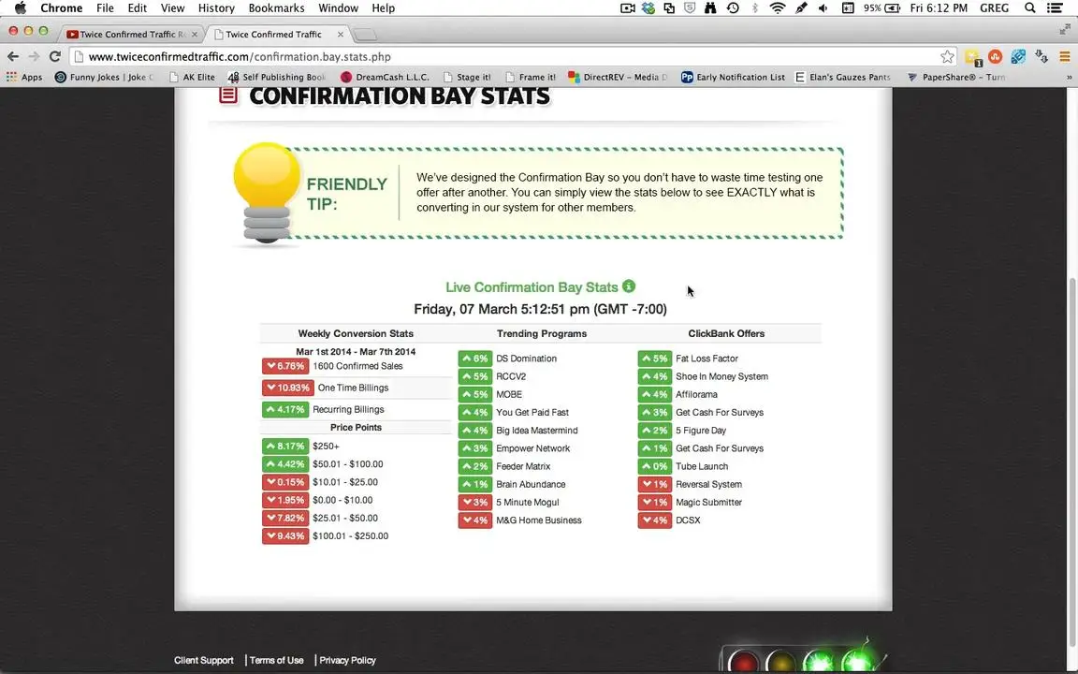Open the View menu

coord(172,8)
